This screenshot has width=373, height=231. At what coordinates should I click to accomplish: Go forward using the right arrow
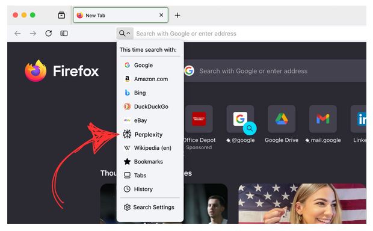point(33,33)
